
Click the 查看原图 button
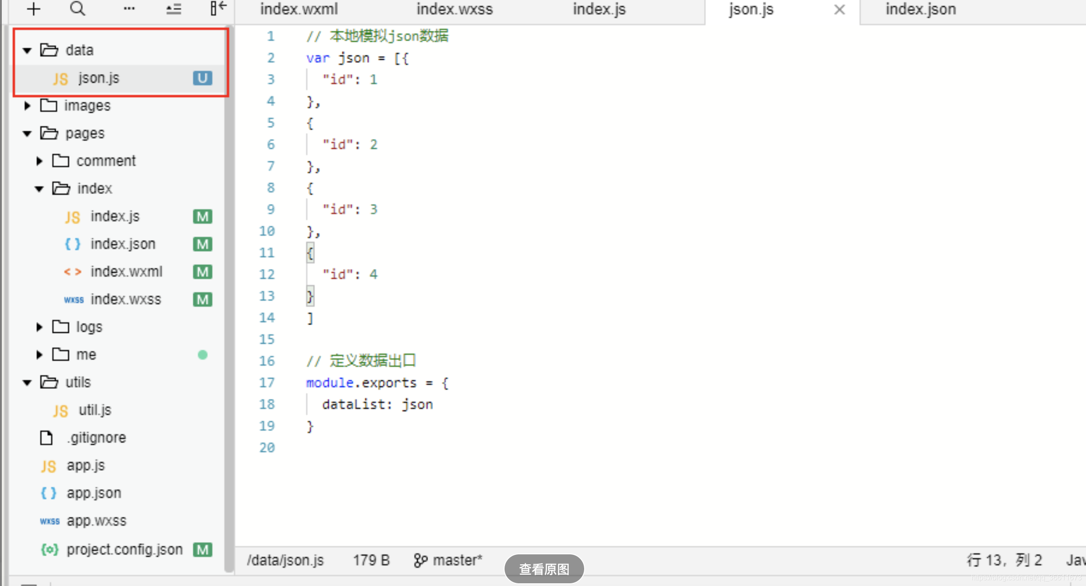tap(544, 569)
